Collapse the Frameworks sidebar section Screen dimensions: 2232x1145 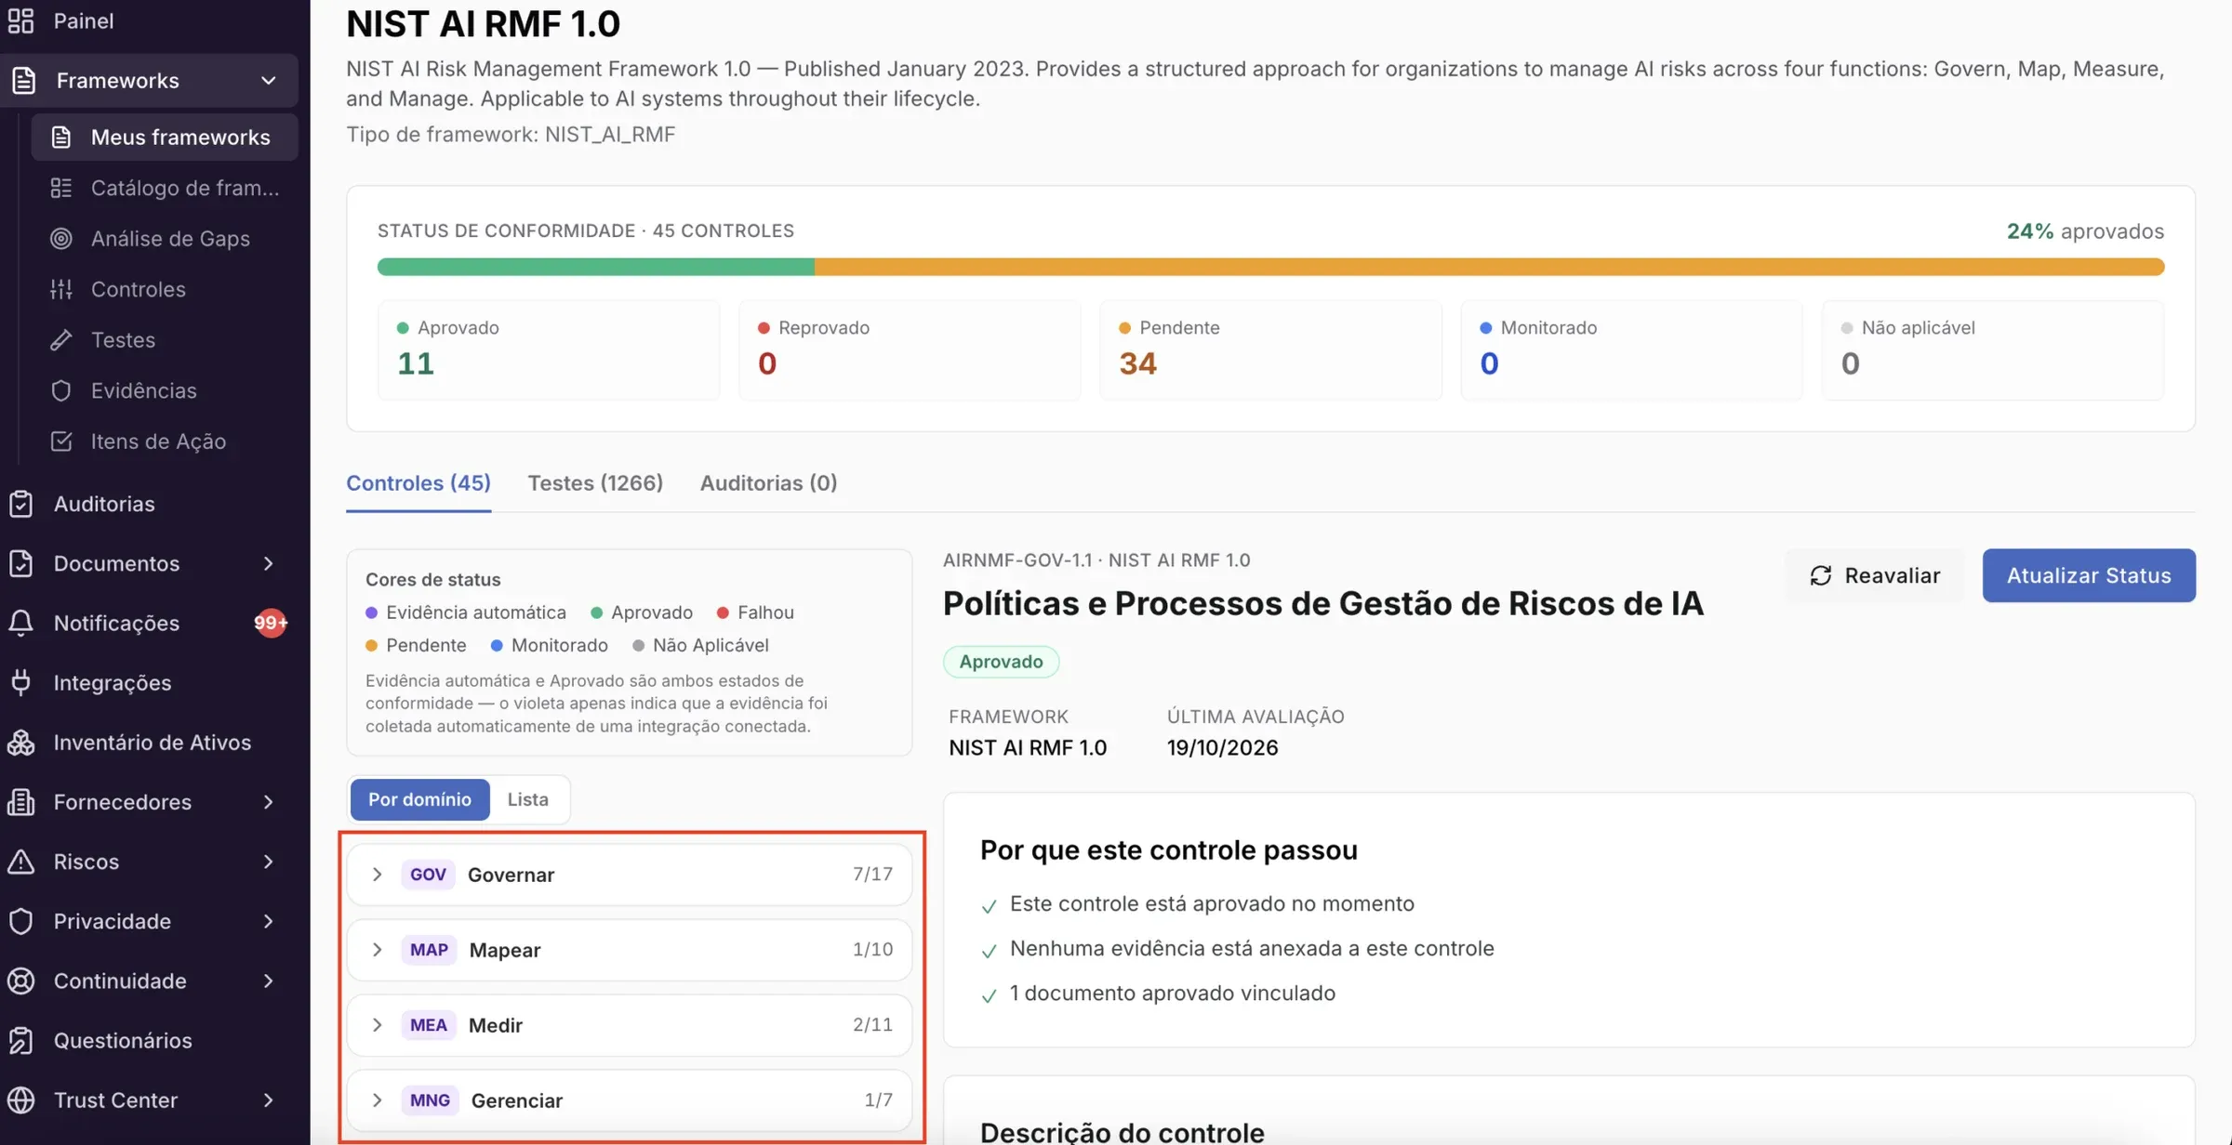tap(268, 81)
